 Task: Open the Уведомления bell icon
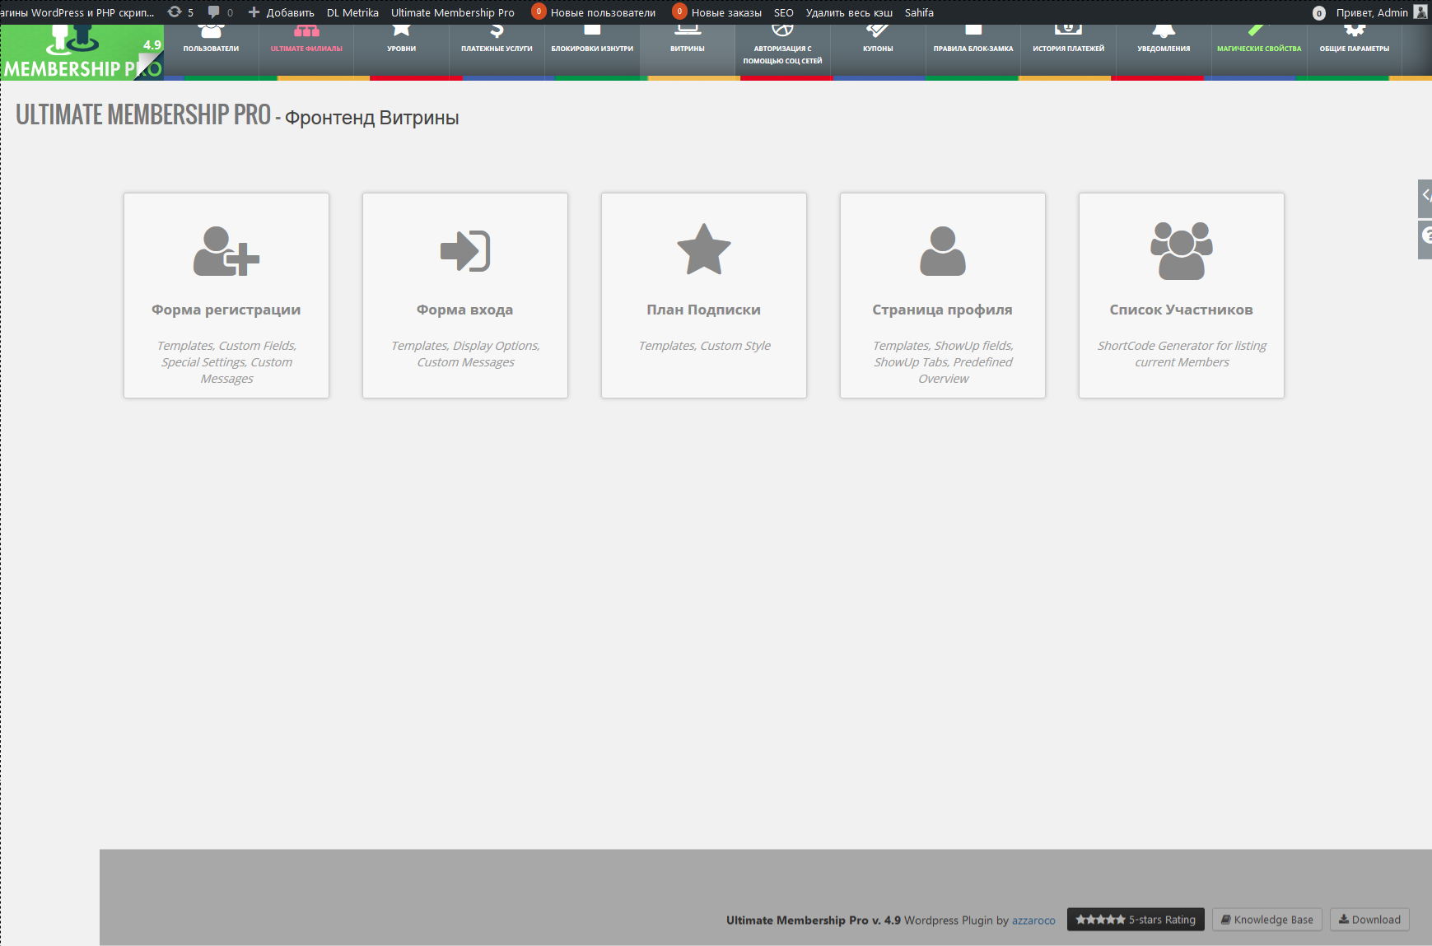click(1163, 32)
